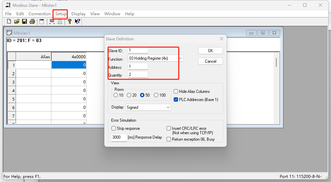Open the Setup menu
331x182 pixels.
(61, 14)
